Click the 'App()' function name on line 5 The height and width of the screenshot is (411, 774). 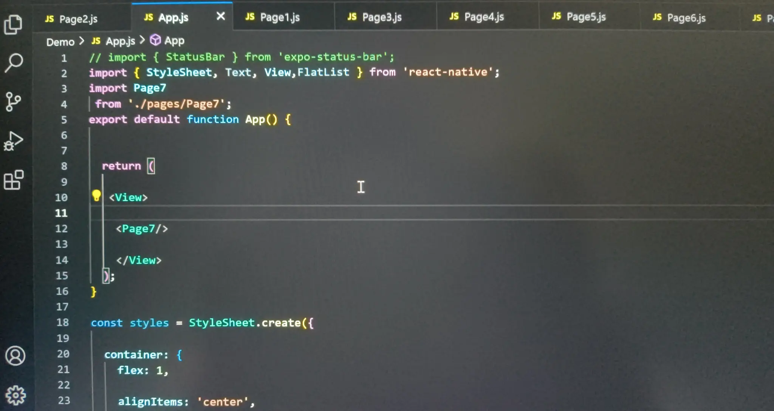click(261, 119)
